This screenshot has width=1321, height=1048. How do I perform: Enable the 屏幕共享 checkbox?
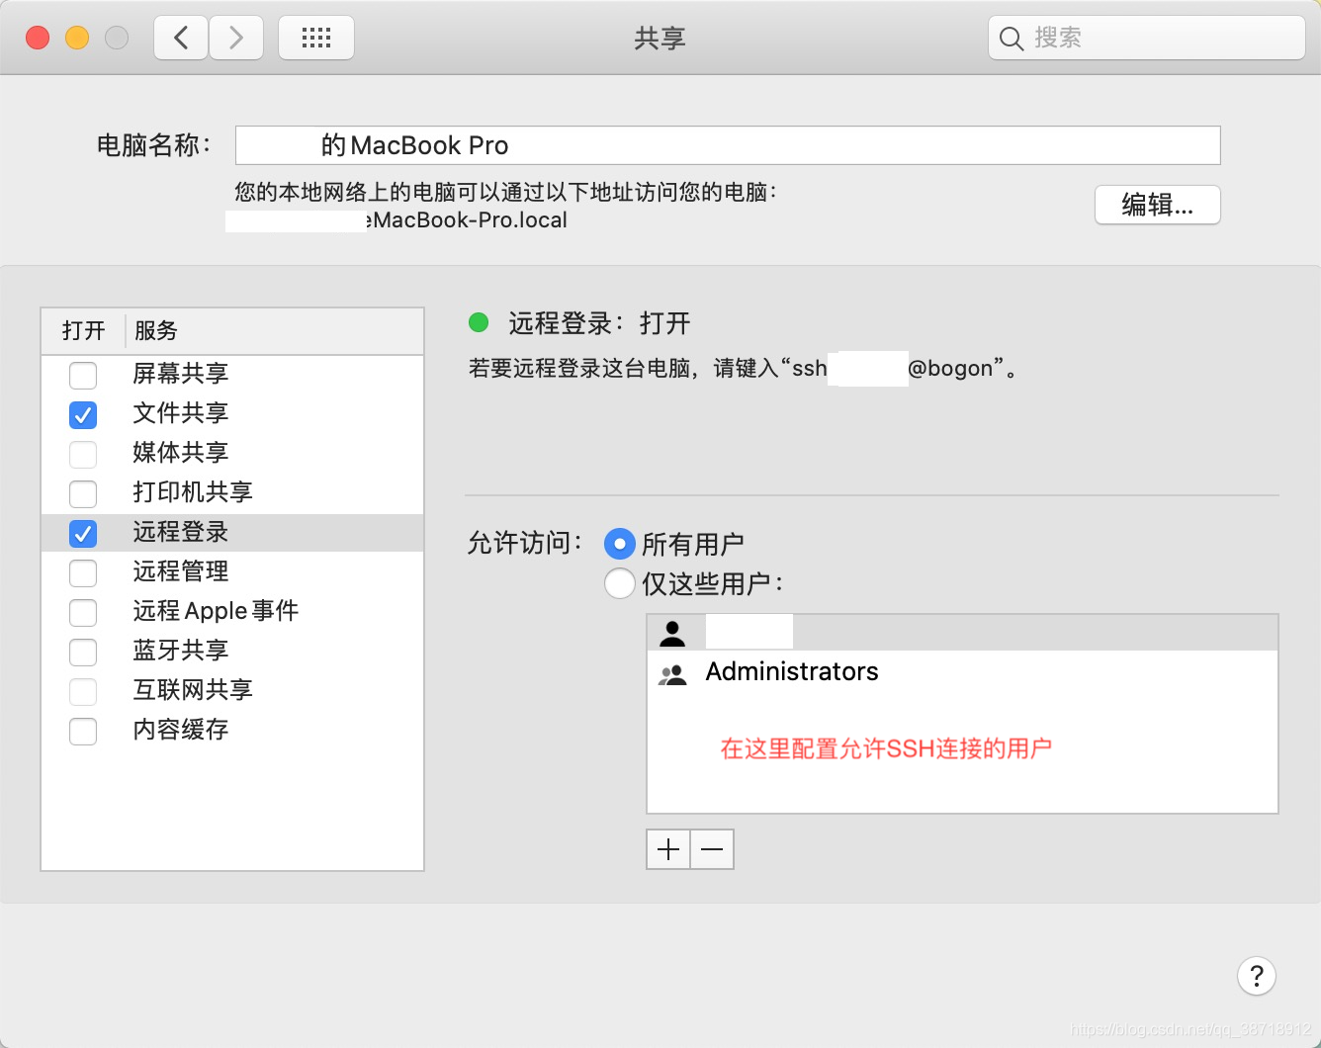click(x=83, y=375)
